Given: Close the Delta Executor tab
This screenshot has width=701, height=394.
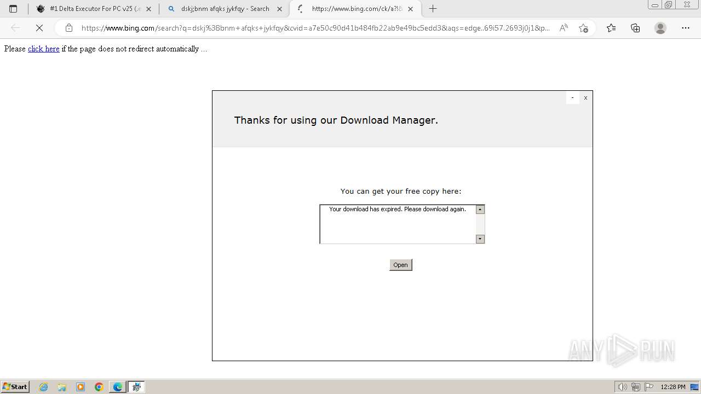Looking at the screenshot, I should click(x=148, y=9).
